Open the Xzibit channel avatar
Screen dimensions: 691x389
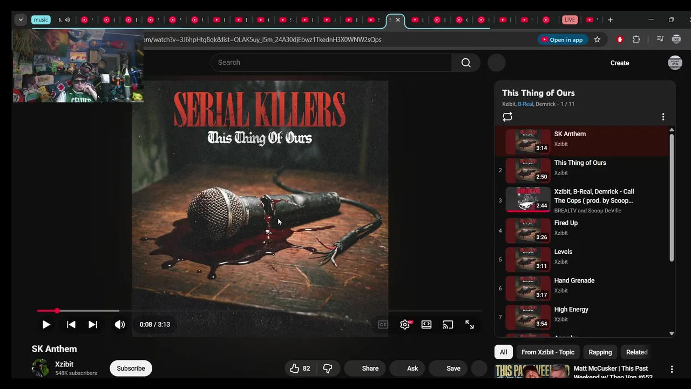pyautogui.click(x=40, y=368)
